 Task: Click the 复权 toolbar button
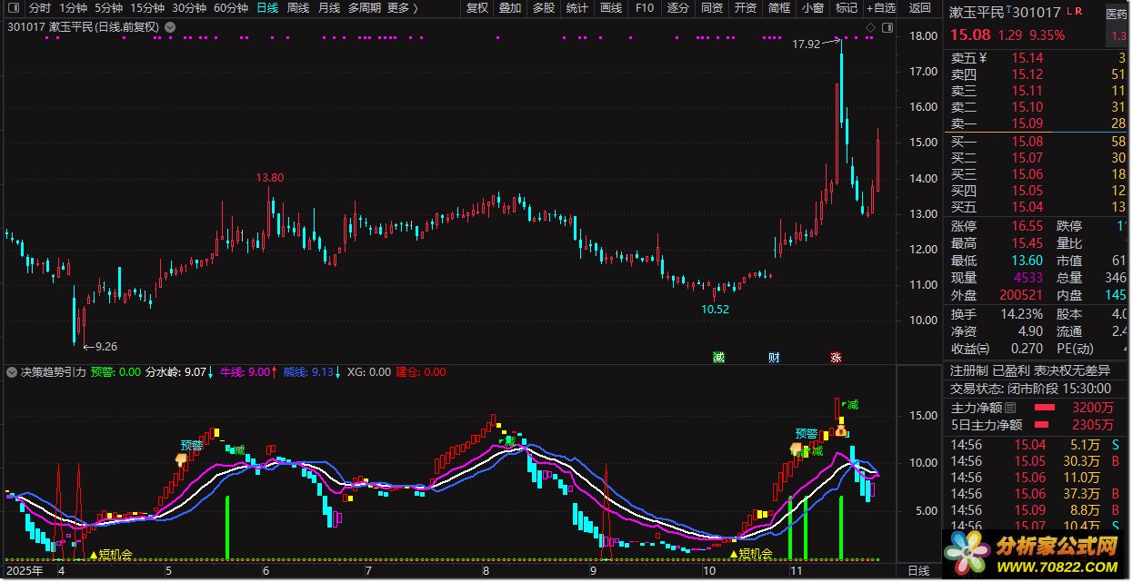[x=477, y=7]
